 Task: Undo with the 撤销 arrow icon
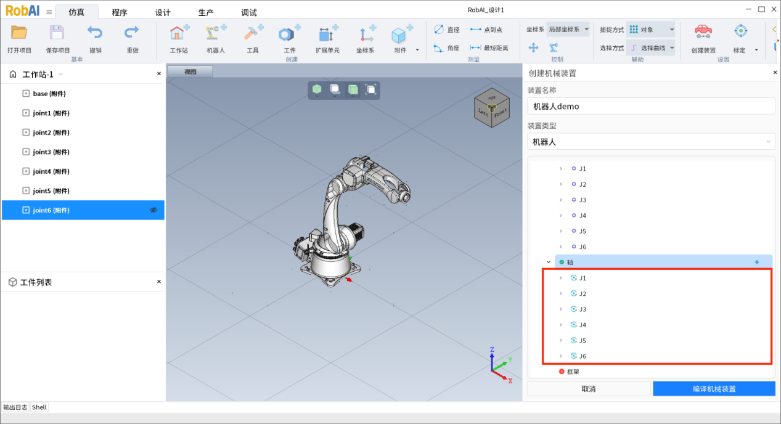95,32
